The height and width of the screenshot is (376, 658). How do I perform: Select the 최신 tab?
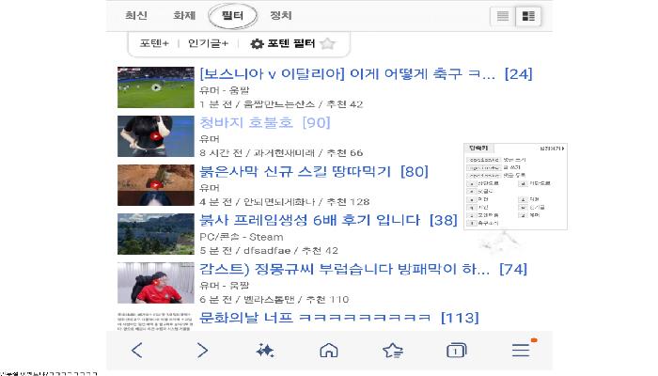click(136, 16)
